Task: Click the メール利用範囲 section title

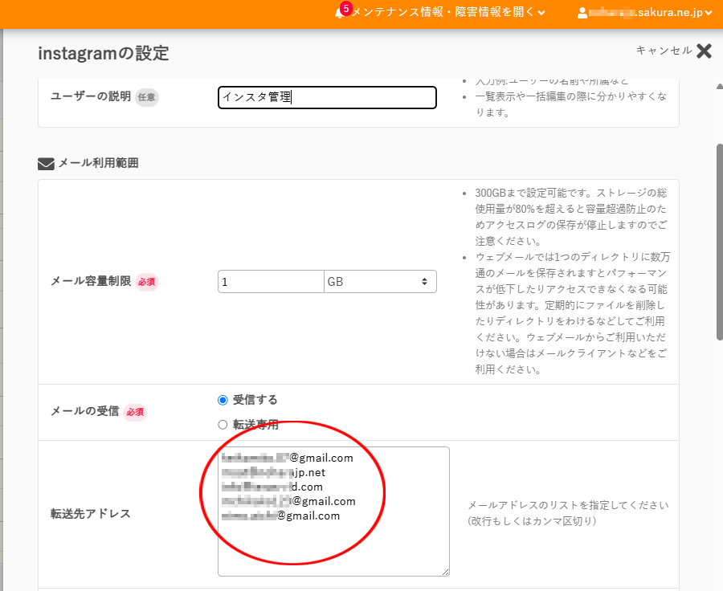Action: pos(98,163)
